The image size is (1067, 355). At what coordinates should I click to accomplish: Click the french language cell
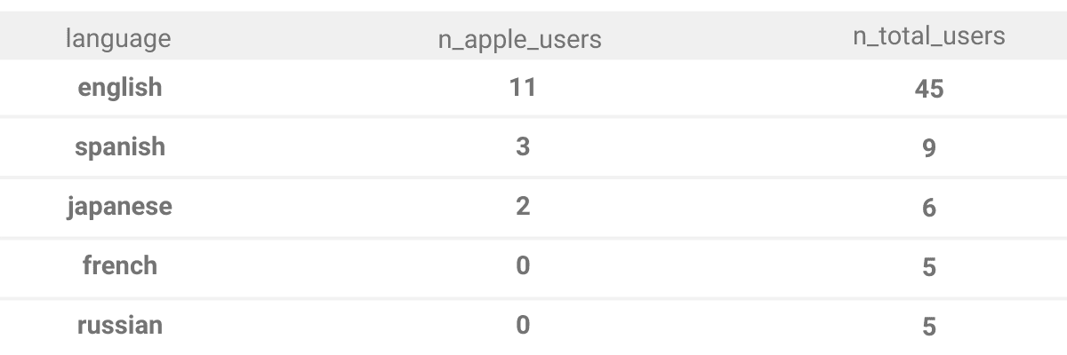pos(119,265)
